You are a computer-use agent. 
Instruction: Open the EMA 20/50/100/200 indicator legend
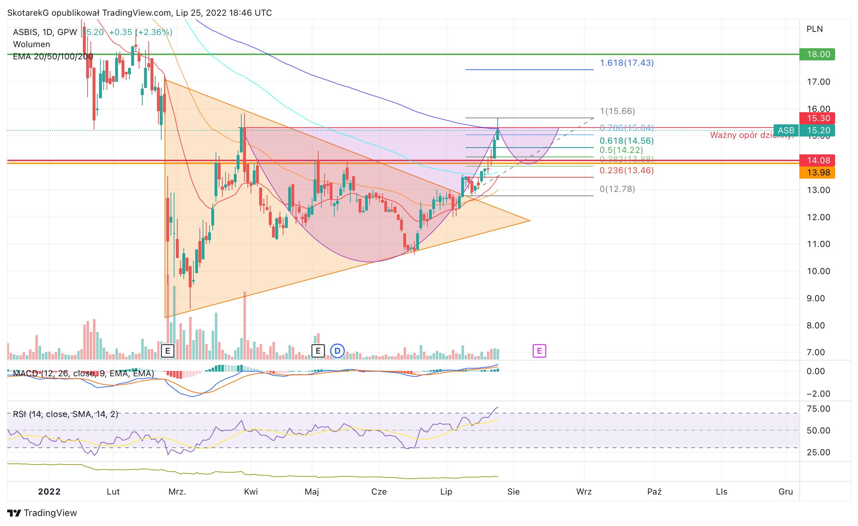click(x=53, y=56)
